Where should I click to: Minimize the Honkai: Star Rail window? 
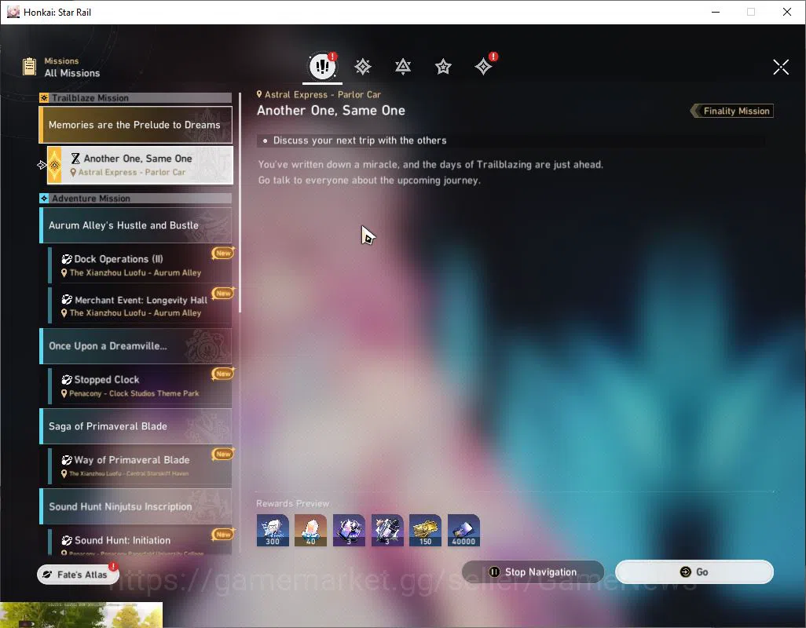(x=716, y=12)
